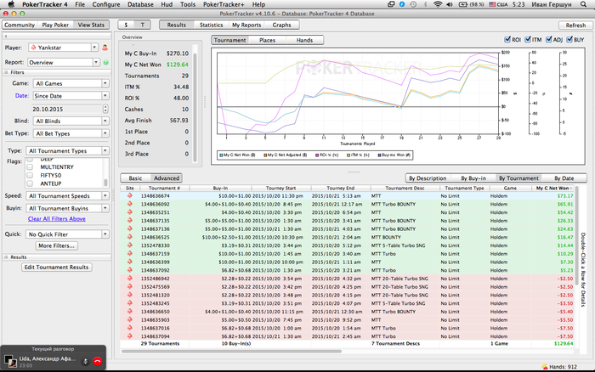
Task: Open the Bet Type dropdown
Action: click(71, 133)
